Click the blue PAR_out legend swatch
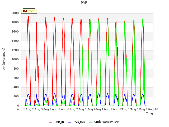 coord(70,122)
